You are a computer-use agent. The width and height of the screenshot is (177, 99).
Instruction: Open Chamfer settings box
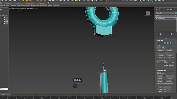tap(164, 78)
